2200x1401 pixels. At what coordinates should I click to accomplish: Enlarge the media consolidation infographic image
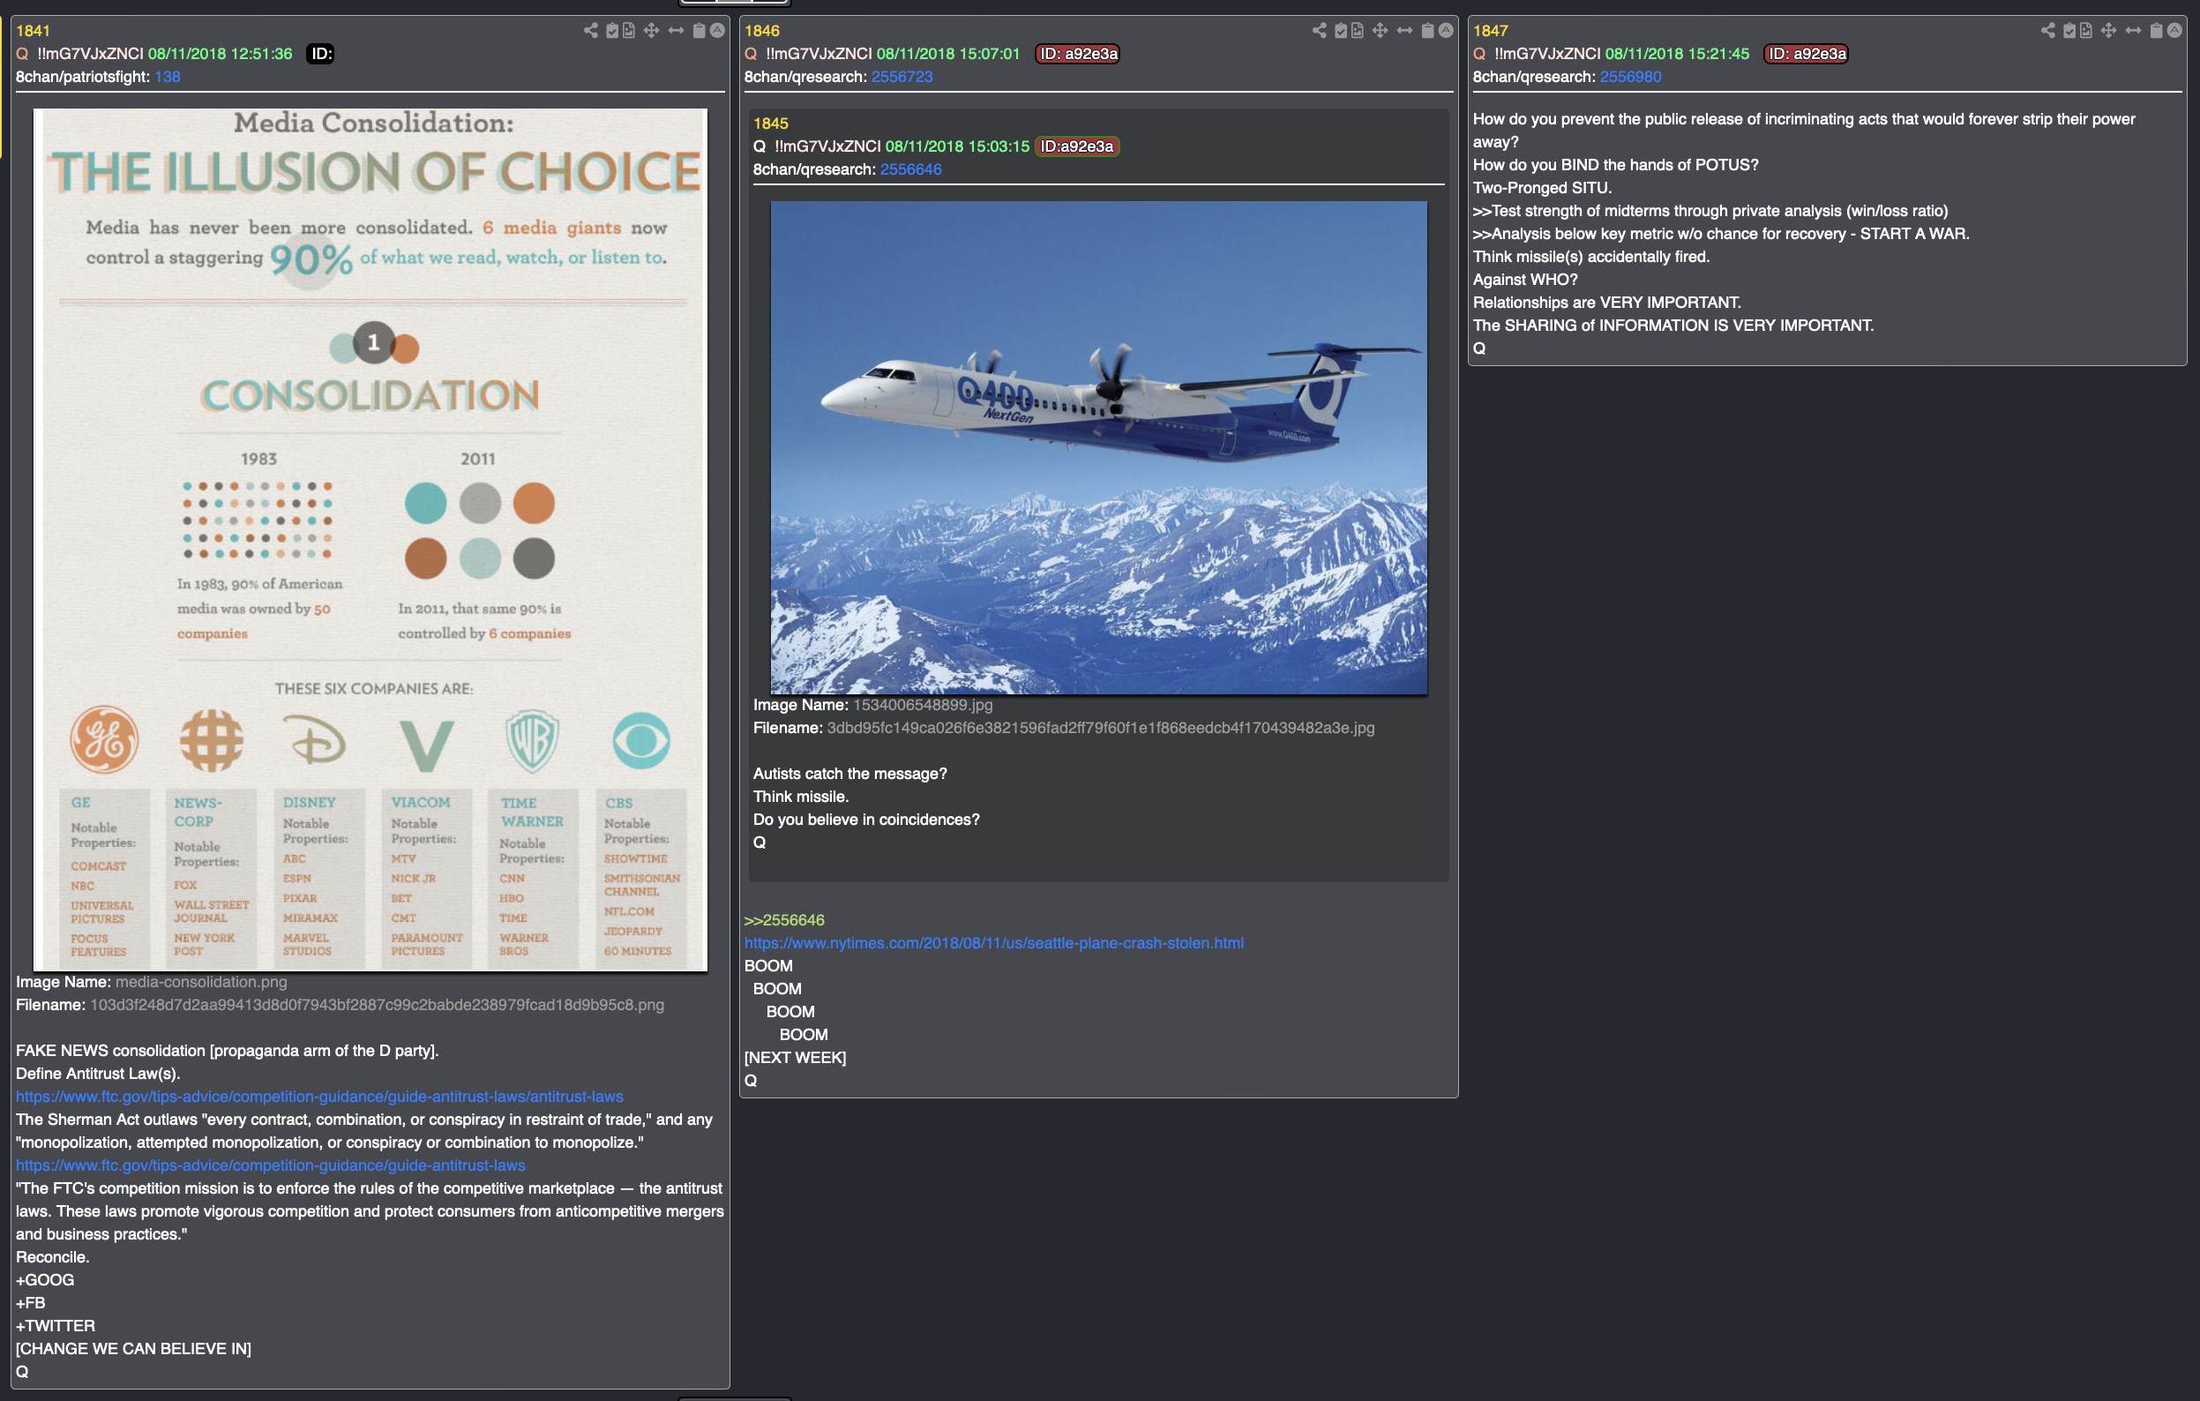[x=370, y=539]
